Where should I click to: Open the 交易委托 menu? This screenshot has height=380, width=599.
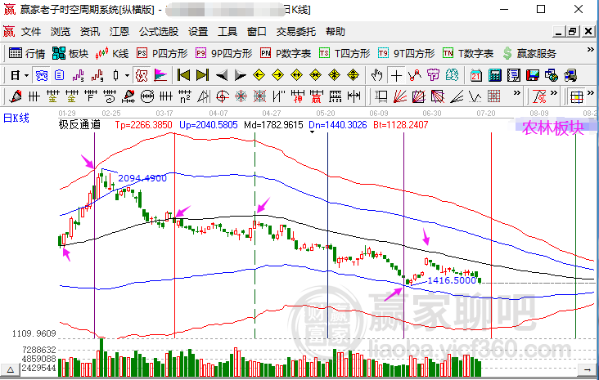point(296,32)
